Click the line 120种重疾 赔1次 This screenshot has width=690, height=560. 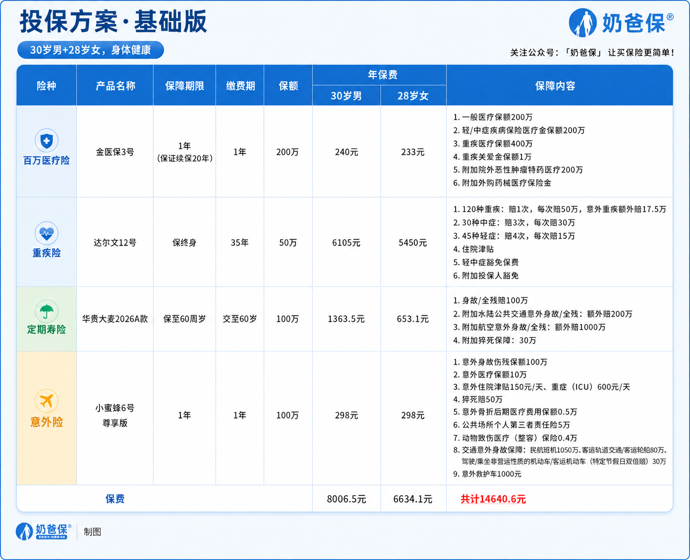560,209
